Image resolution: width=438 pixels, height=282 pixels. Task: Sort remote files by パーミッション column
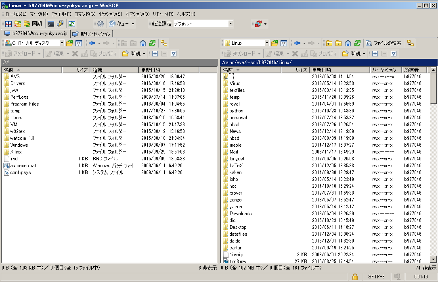coord(386,70)
